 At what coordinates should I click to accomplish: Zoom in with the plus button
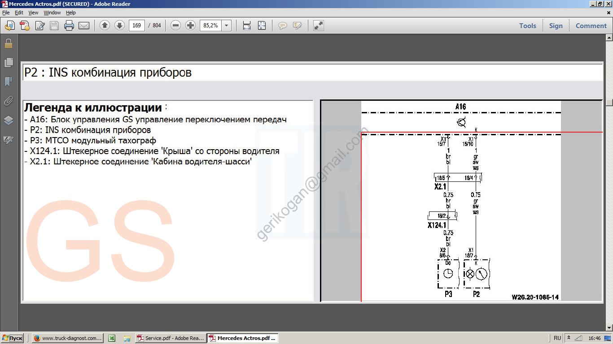click(191, 26)
